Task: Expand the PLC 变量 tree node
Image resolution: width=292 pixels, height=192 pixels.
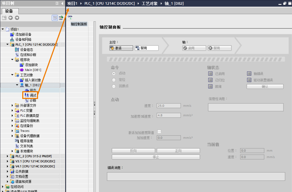Action: tap(12, 111)
